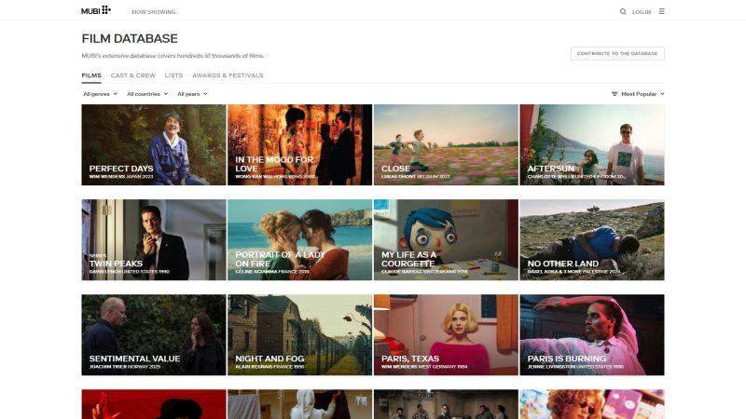Image resolution: width=746 pixels, height=419 pixels.
Task: Click the MUBI's extensive database description text
Action: click(x=173, y=56)
